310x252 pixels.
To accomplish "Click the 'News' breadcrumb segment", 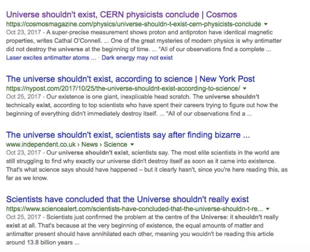I will tap(90, 144).
